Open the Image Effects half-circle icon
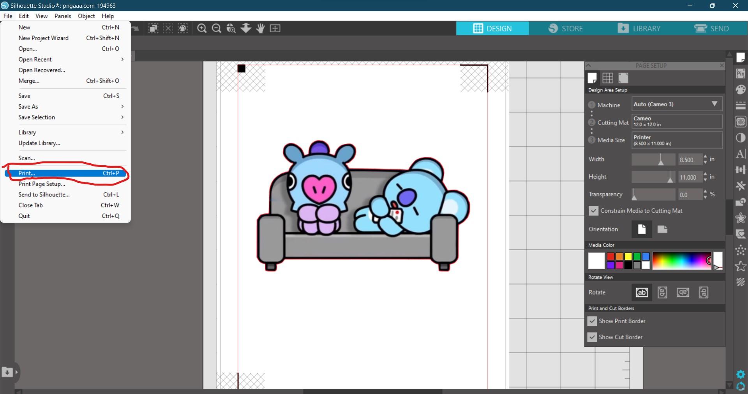748x394 pixels. [x=741, y=138]
